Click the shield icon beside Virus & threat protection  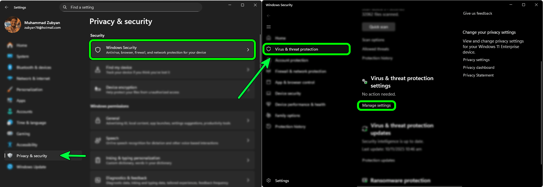(x=269, y=49)
